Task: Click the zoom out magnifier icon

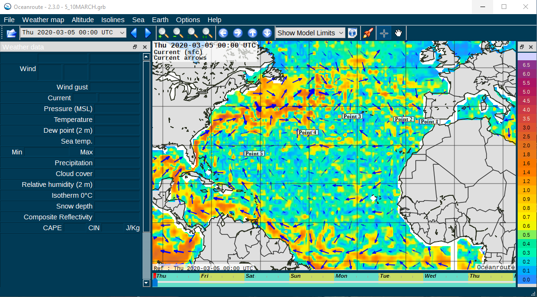Action: tap(178, 33)
